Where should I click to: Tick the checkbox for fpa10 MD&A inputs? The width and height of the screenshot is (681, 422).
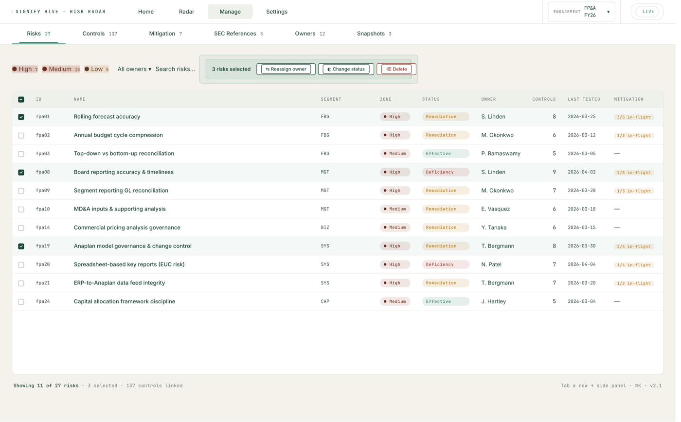(x=21, y=210)
